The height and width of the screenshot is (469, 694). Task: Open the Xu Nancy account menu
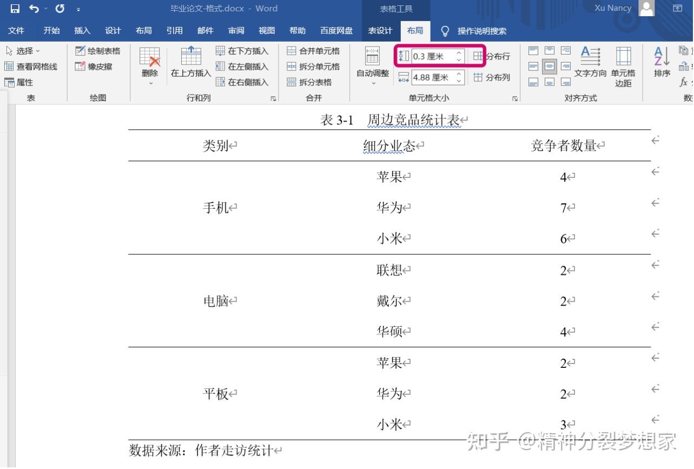(x=624, y=8)
